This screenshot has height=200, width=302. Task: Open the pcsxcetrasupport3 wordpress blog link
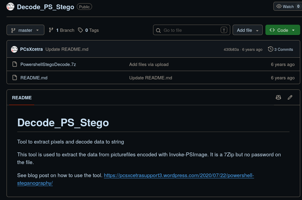136,179
